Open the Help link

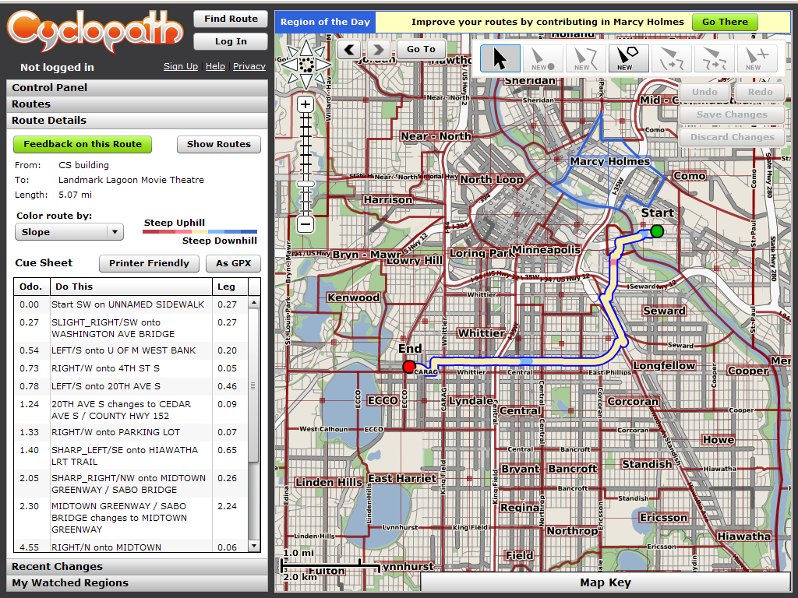[215, 66]
